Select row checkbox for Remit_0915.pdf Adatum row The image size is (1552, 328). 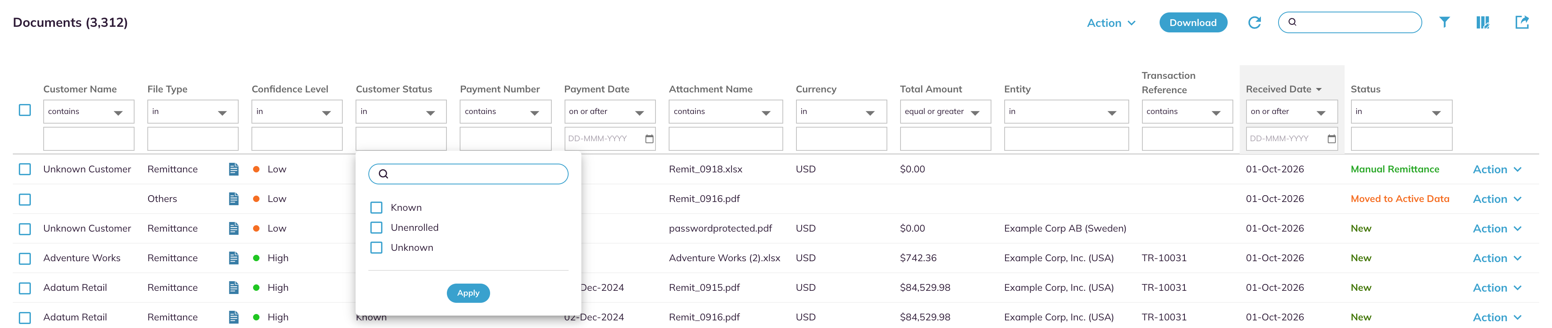coord(25,288)
